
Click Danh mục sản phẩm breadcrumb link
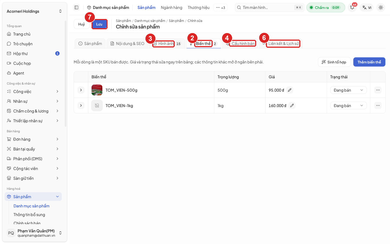[150, 21]
